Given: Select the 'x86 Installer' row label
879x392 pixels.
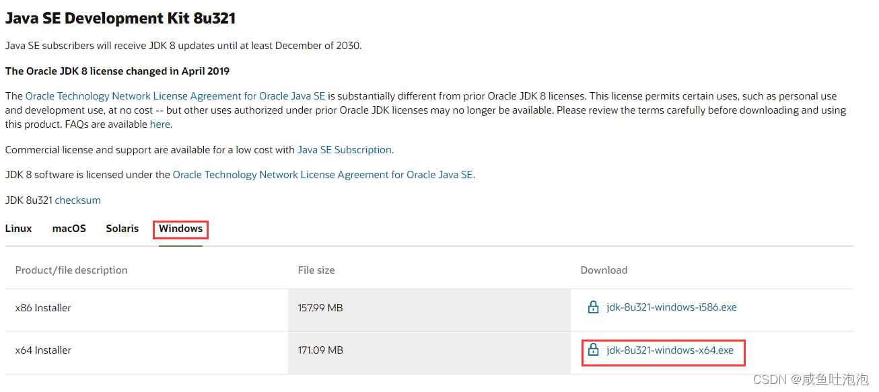Looking at the screenshot, I should point(43,308).
